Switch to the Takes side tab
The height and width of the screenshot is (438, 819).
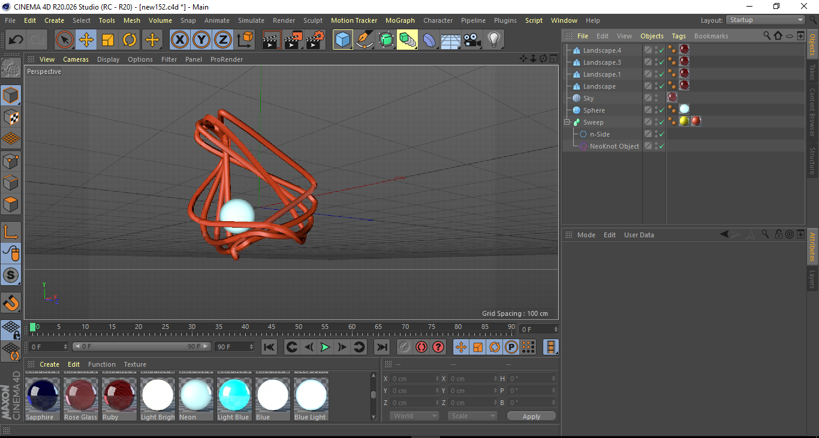point(812,73)
